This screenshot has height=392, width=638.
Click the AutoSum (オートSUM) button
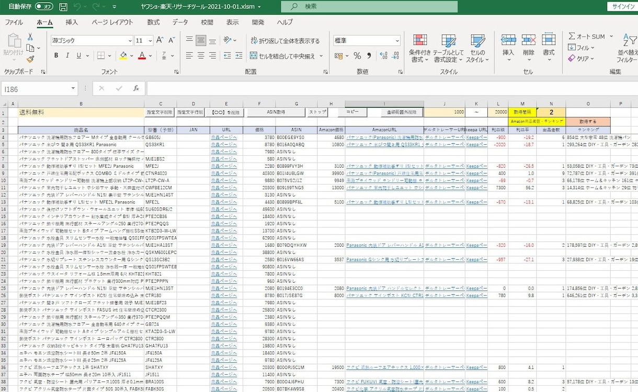click(x=587, y=37)
